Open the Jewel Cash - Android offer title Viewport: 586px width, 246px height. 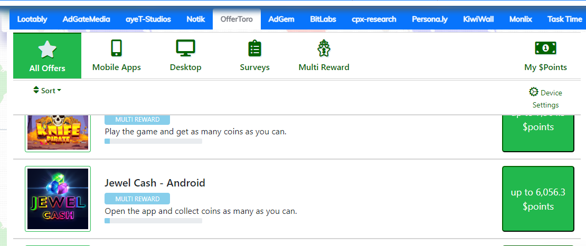tap(155, 183)
